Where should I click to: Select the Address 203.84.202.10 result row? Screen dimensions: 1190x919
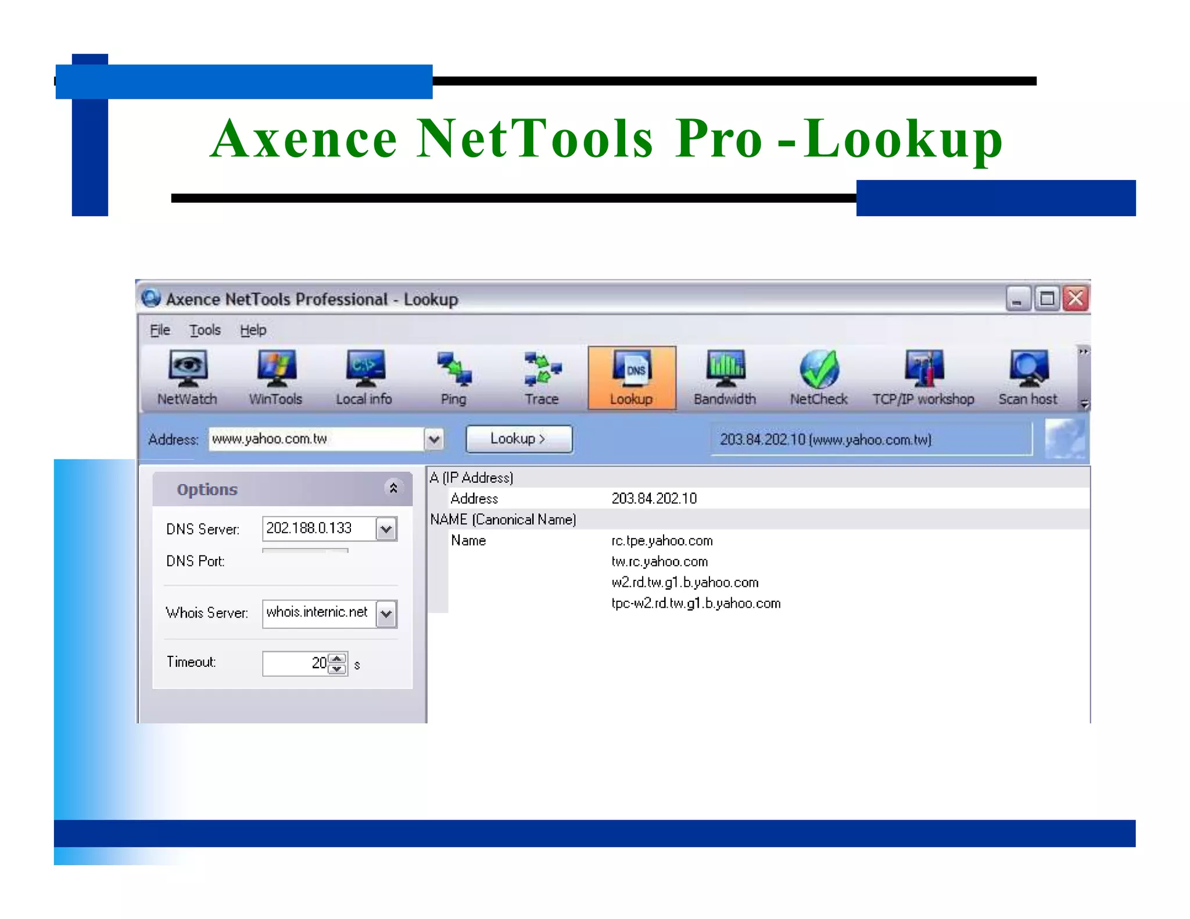pyautogui.click(x=769, y=498)
